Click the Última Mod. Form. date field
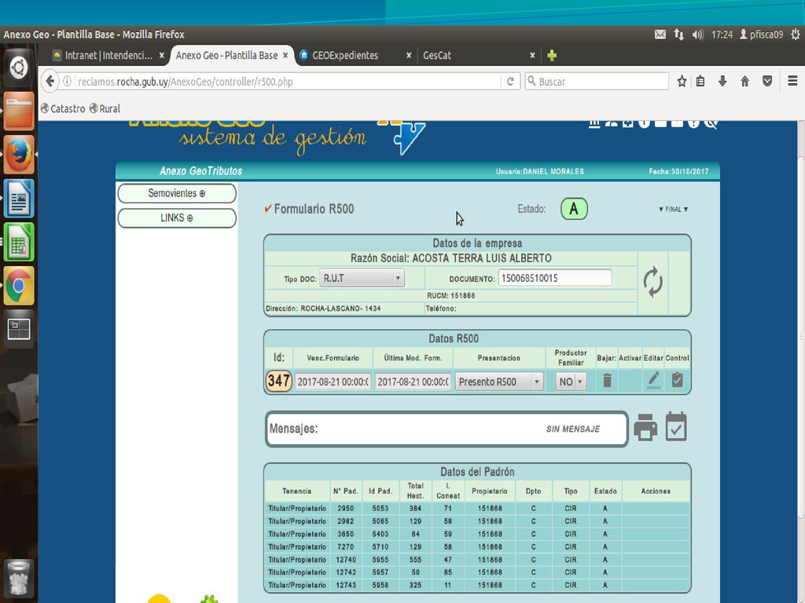The image size is (805, 603). (413, 382)
